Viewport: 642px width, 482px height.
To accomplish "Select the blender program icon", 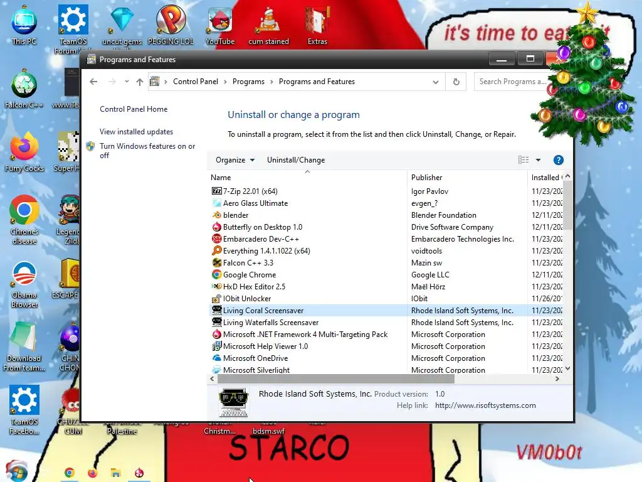I will tap(216, 215).
